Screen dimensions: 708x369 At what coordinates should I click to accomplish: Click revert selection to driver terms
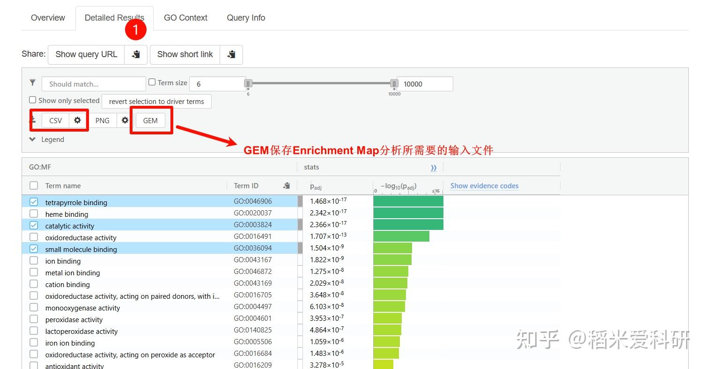(x=156, y=101)
